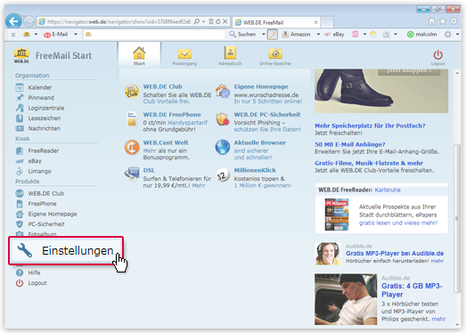Viewport: 466px width, 333px height.
Task: Open Kalender in the sidebar
Action: tap(40, 87)
